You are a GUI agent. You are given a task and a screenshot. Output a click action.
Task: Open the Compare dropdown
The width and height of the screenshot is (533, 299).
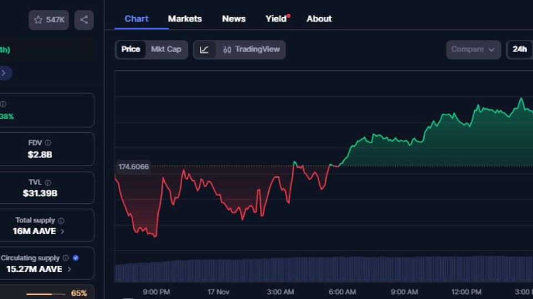click(x=473, y=49)
